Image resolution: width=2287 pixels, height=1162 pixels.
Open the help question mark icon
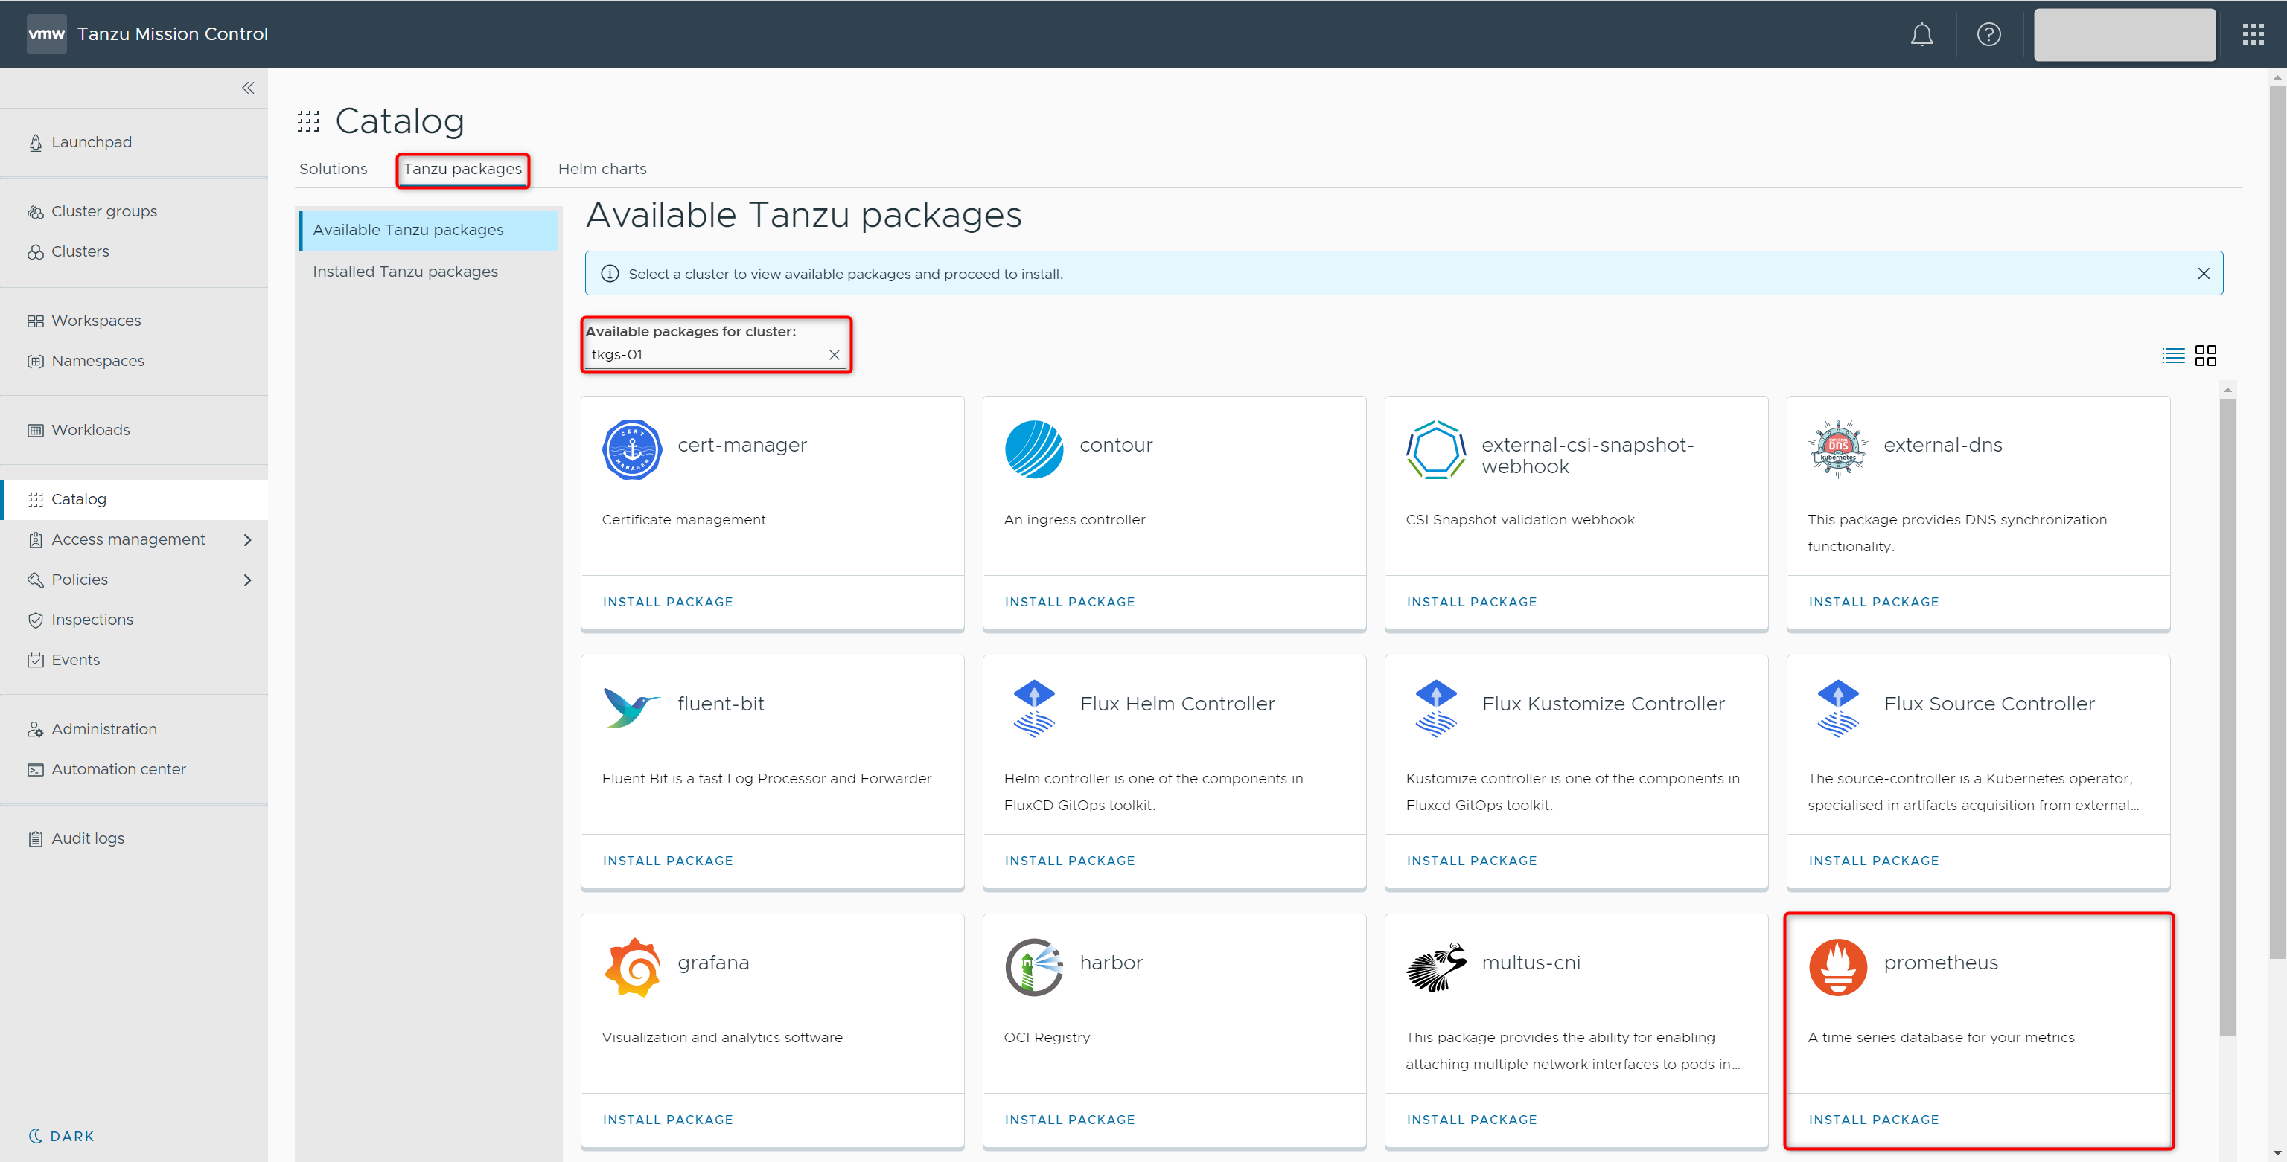1988,35
